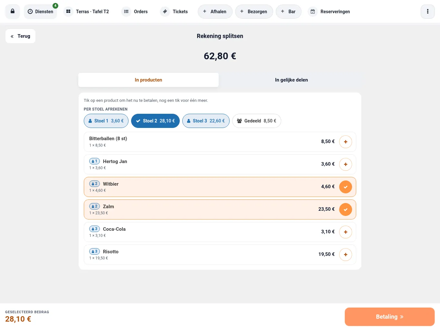Screen dimensions: 440x330
Task: Click the Bitterballen (8 st) product name
Action: [108, 139]
